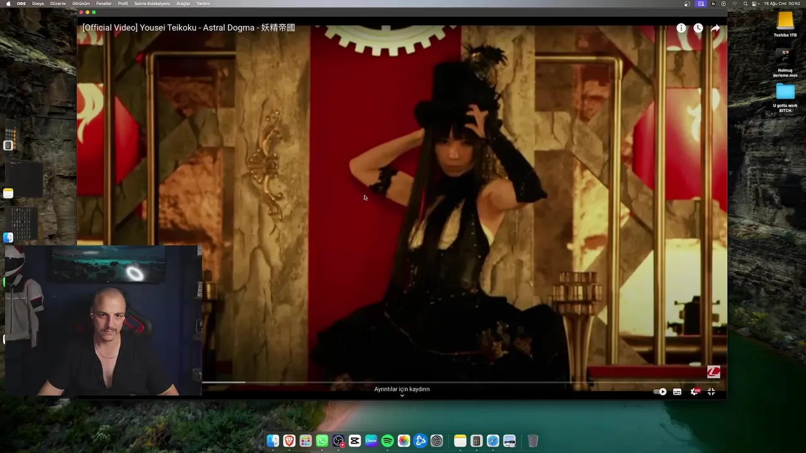This screenshot has height=453, width=806.
Task: Open the Apple menu
Action: click(8, 4)
